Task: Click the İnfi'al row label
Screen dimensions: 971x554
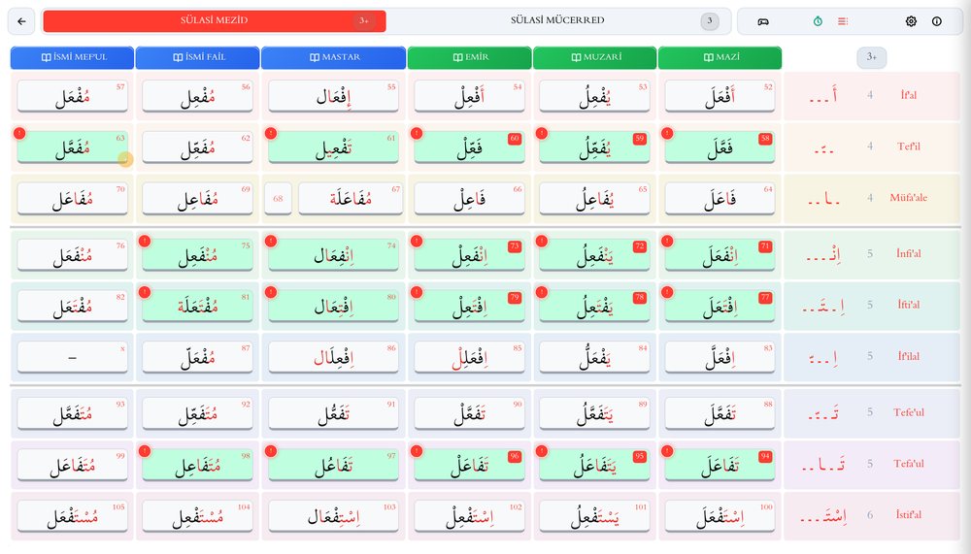Action: point(909,254)
